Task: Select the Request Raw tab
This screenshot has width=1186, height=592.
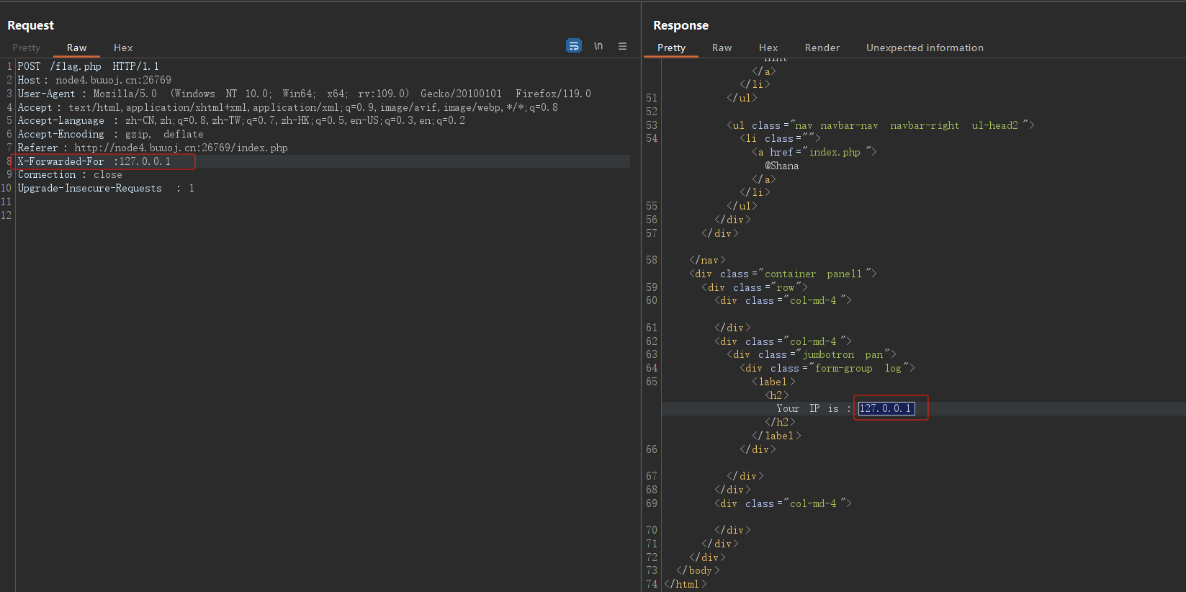Action: pos(76,48)
